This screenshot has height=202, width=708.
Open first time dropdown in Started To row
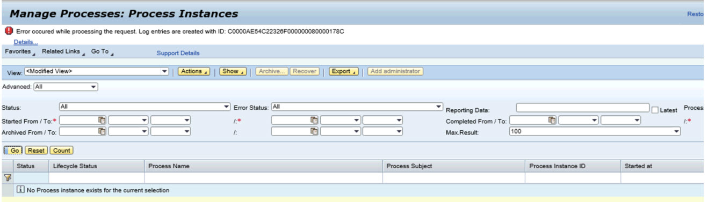pos(341,120)
